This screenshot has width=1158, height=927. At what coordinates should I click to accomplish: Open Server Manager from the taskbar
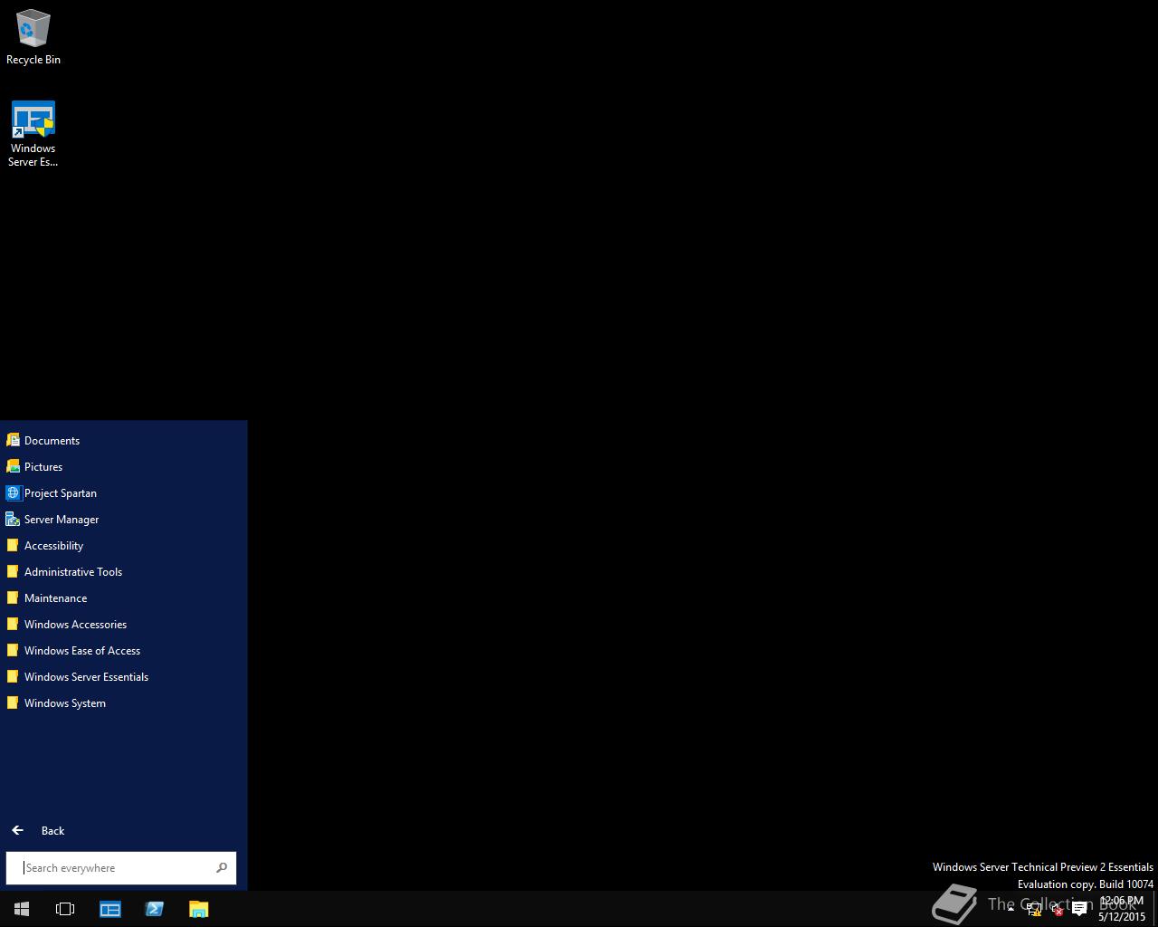coord(110,909)
